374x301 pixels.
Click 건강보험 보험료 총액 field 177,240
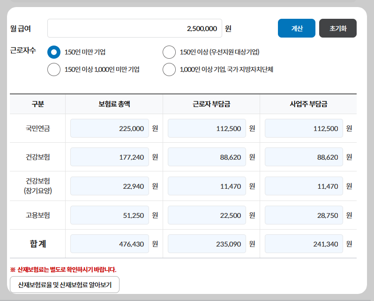[x=110, y=157]
